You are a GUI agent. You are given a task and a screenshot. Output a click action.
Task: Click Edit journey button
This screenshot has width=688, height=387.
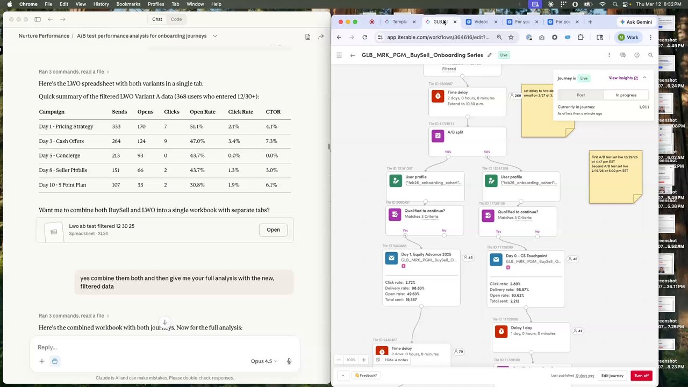pos(612,376)
